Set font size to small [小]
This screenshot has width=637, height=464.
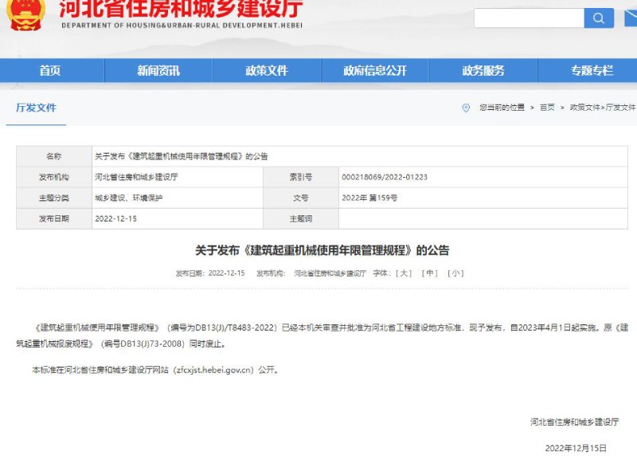pyautogui.click(x=455, y=273)
